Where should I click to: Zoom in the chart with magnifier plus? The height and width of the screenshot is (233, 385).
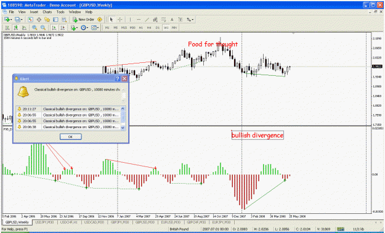pyautogui.click(x=34, y=28)
